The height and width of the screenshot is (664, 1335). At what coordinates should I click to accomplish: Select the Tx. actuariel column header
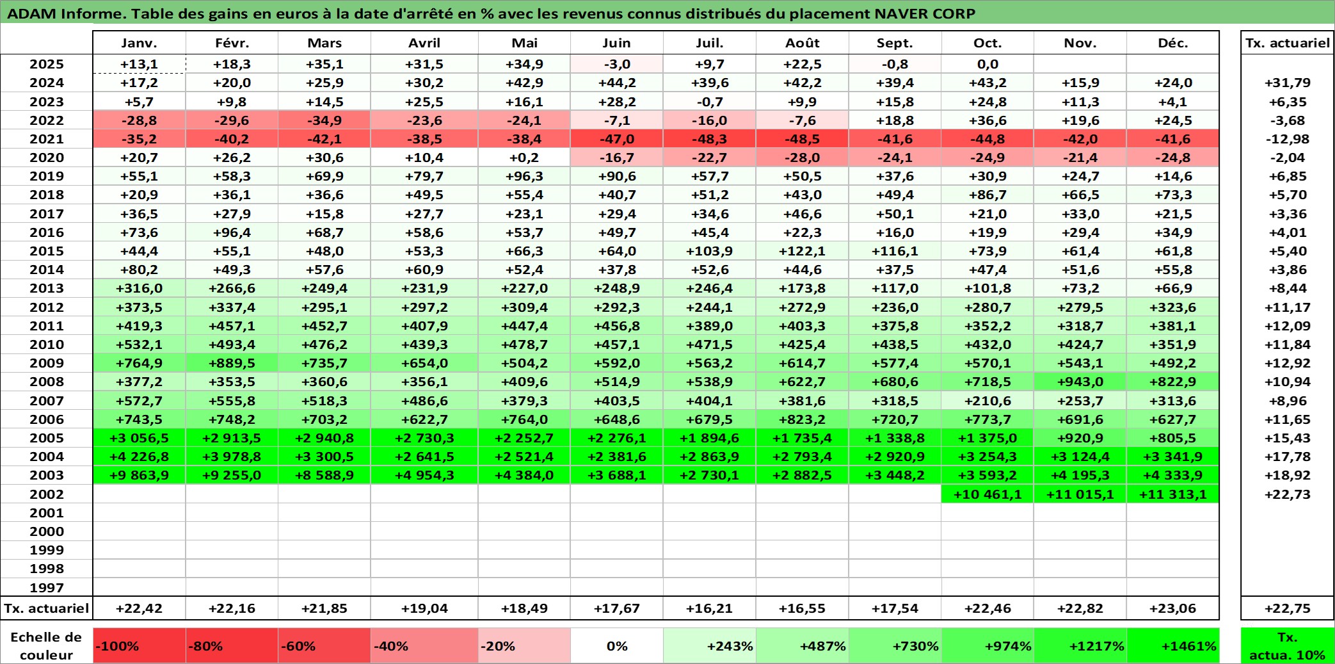point(1288,43)
